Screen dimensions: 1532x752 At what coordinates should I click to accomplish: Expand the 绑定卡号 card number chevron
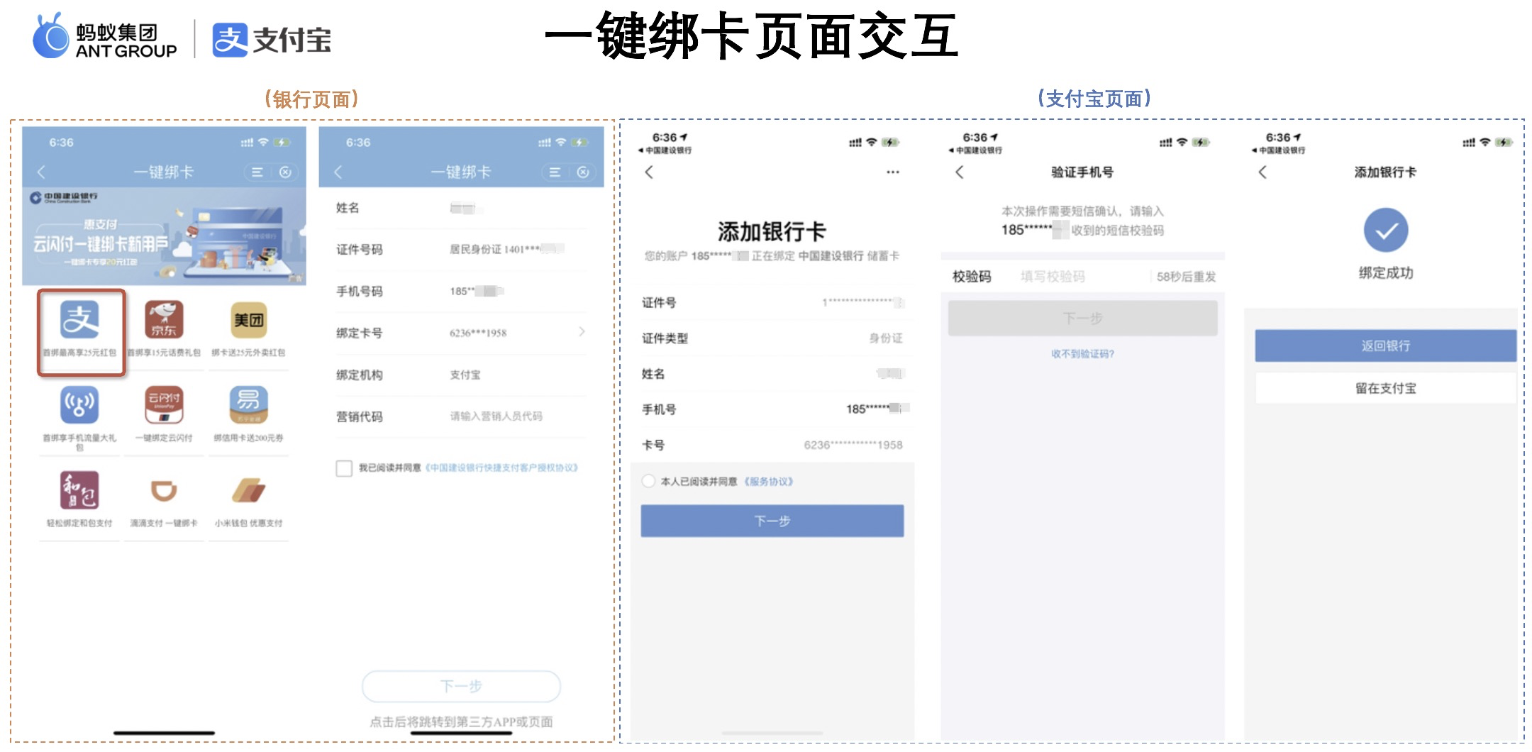tap(582, 332)
